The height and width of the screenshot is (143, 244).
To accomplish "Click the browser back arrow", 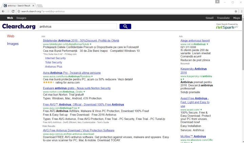I will [3, 12].
